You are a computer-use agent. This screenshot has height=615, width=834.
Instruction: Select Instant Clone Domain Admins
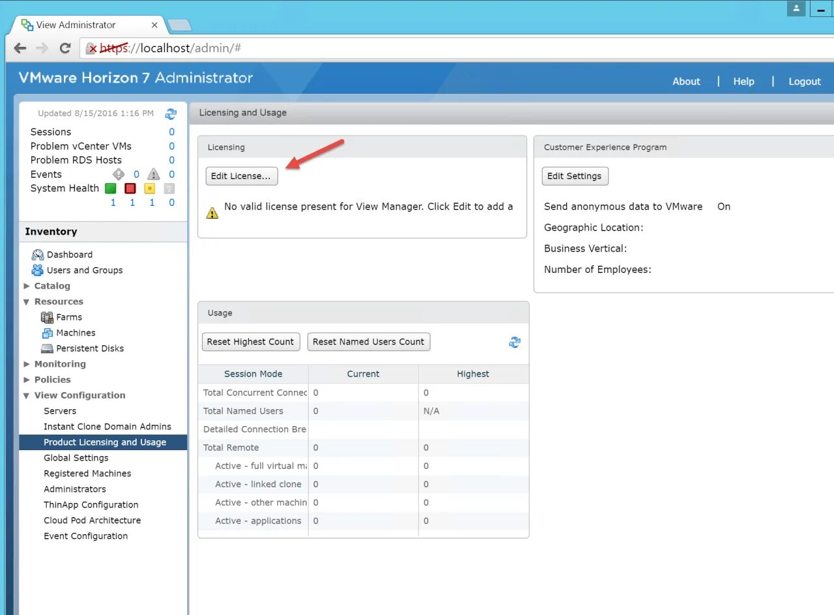coord(108,427)
